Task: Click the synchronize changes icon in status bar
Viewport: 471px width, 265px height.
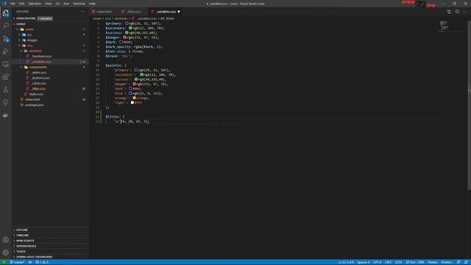Action: click(30, 262)
